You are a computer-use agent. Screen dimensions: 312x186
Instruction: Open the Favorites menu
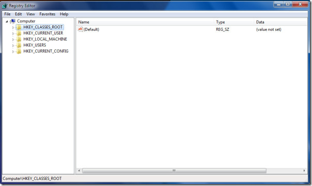point(47,14)
